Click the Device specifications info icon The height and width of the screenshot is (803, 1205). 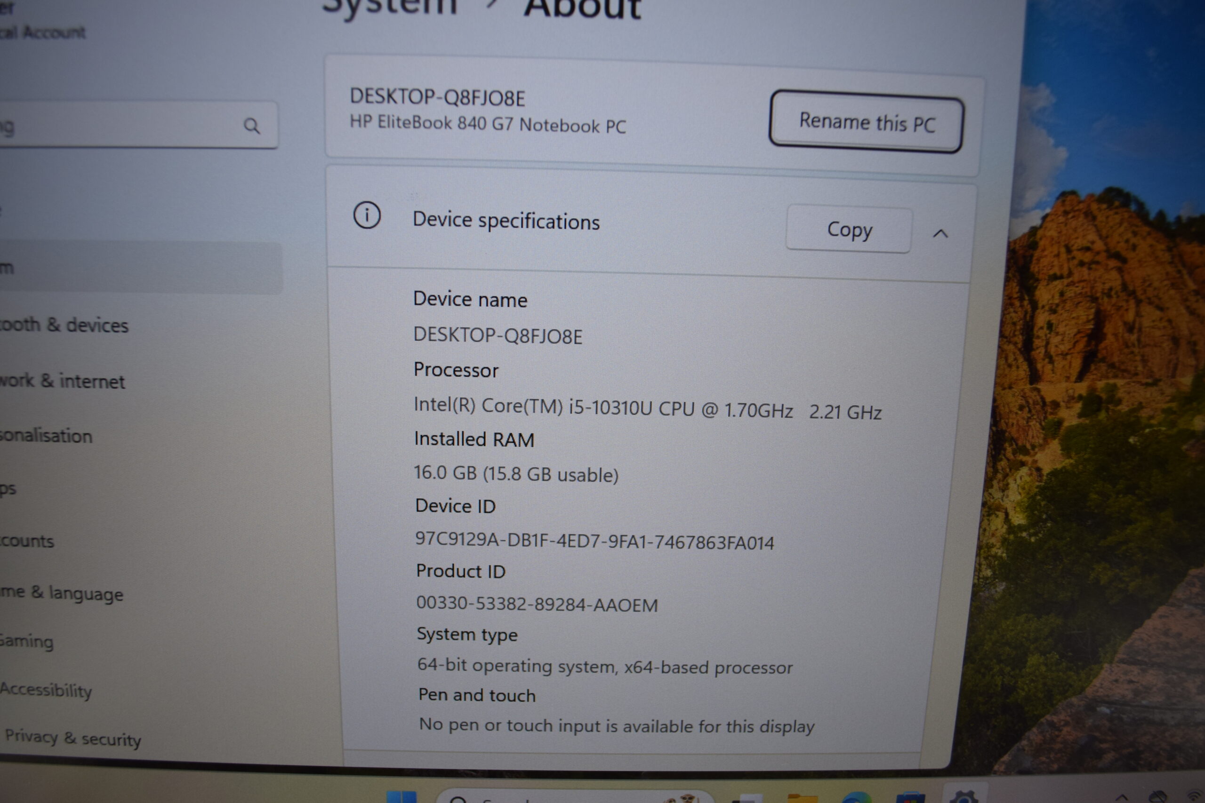(367, 215)
